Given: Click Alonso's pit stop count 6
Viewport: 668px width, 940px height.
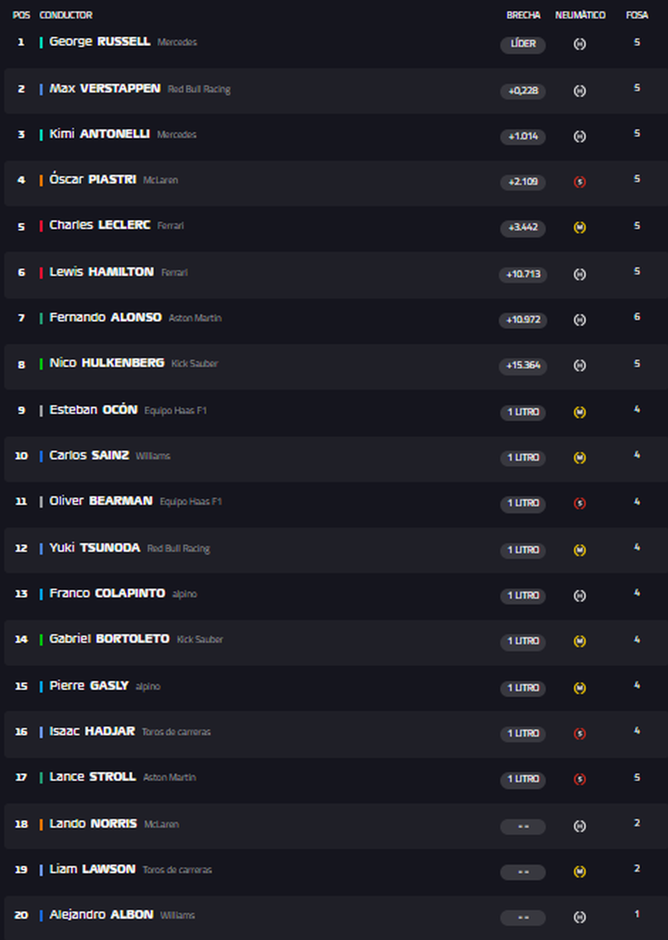Looking at the screenshot, I should [x=637, y=317].
